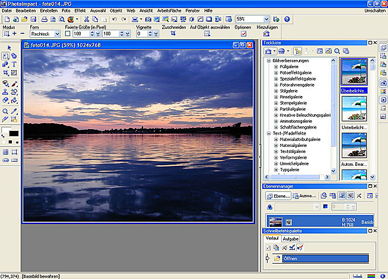Open the Auswahl menu
The height and width of the screenshot is (279, 388).
point(98,11)
